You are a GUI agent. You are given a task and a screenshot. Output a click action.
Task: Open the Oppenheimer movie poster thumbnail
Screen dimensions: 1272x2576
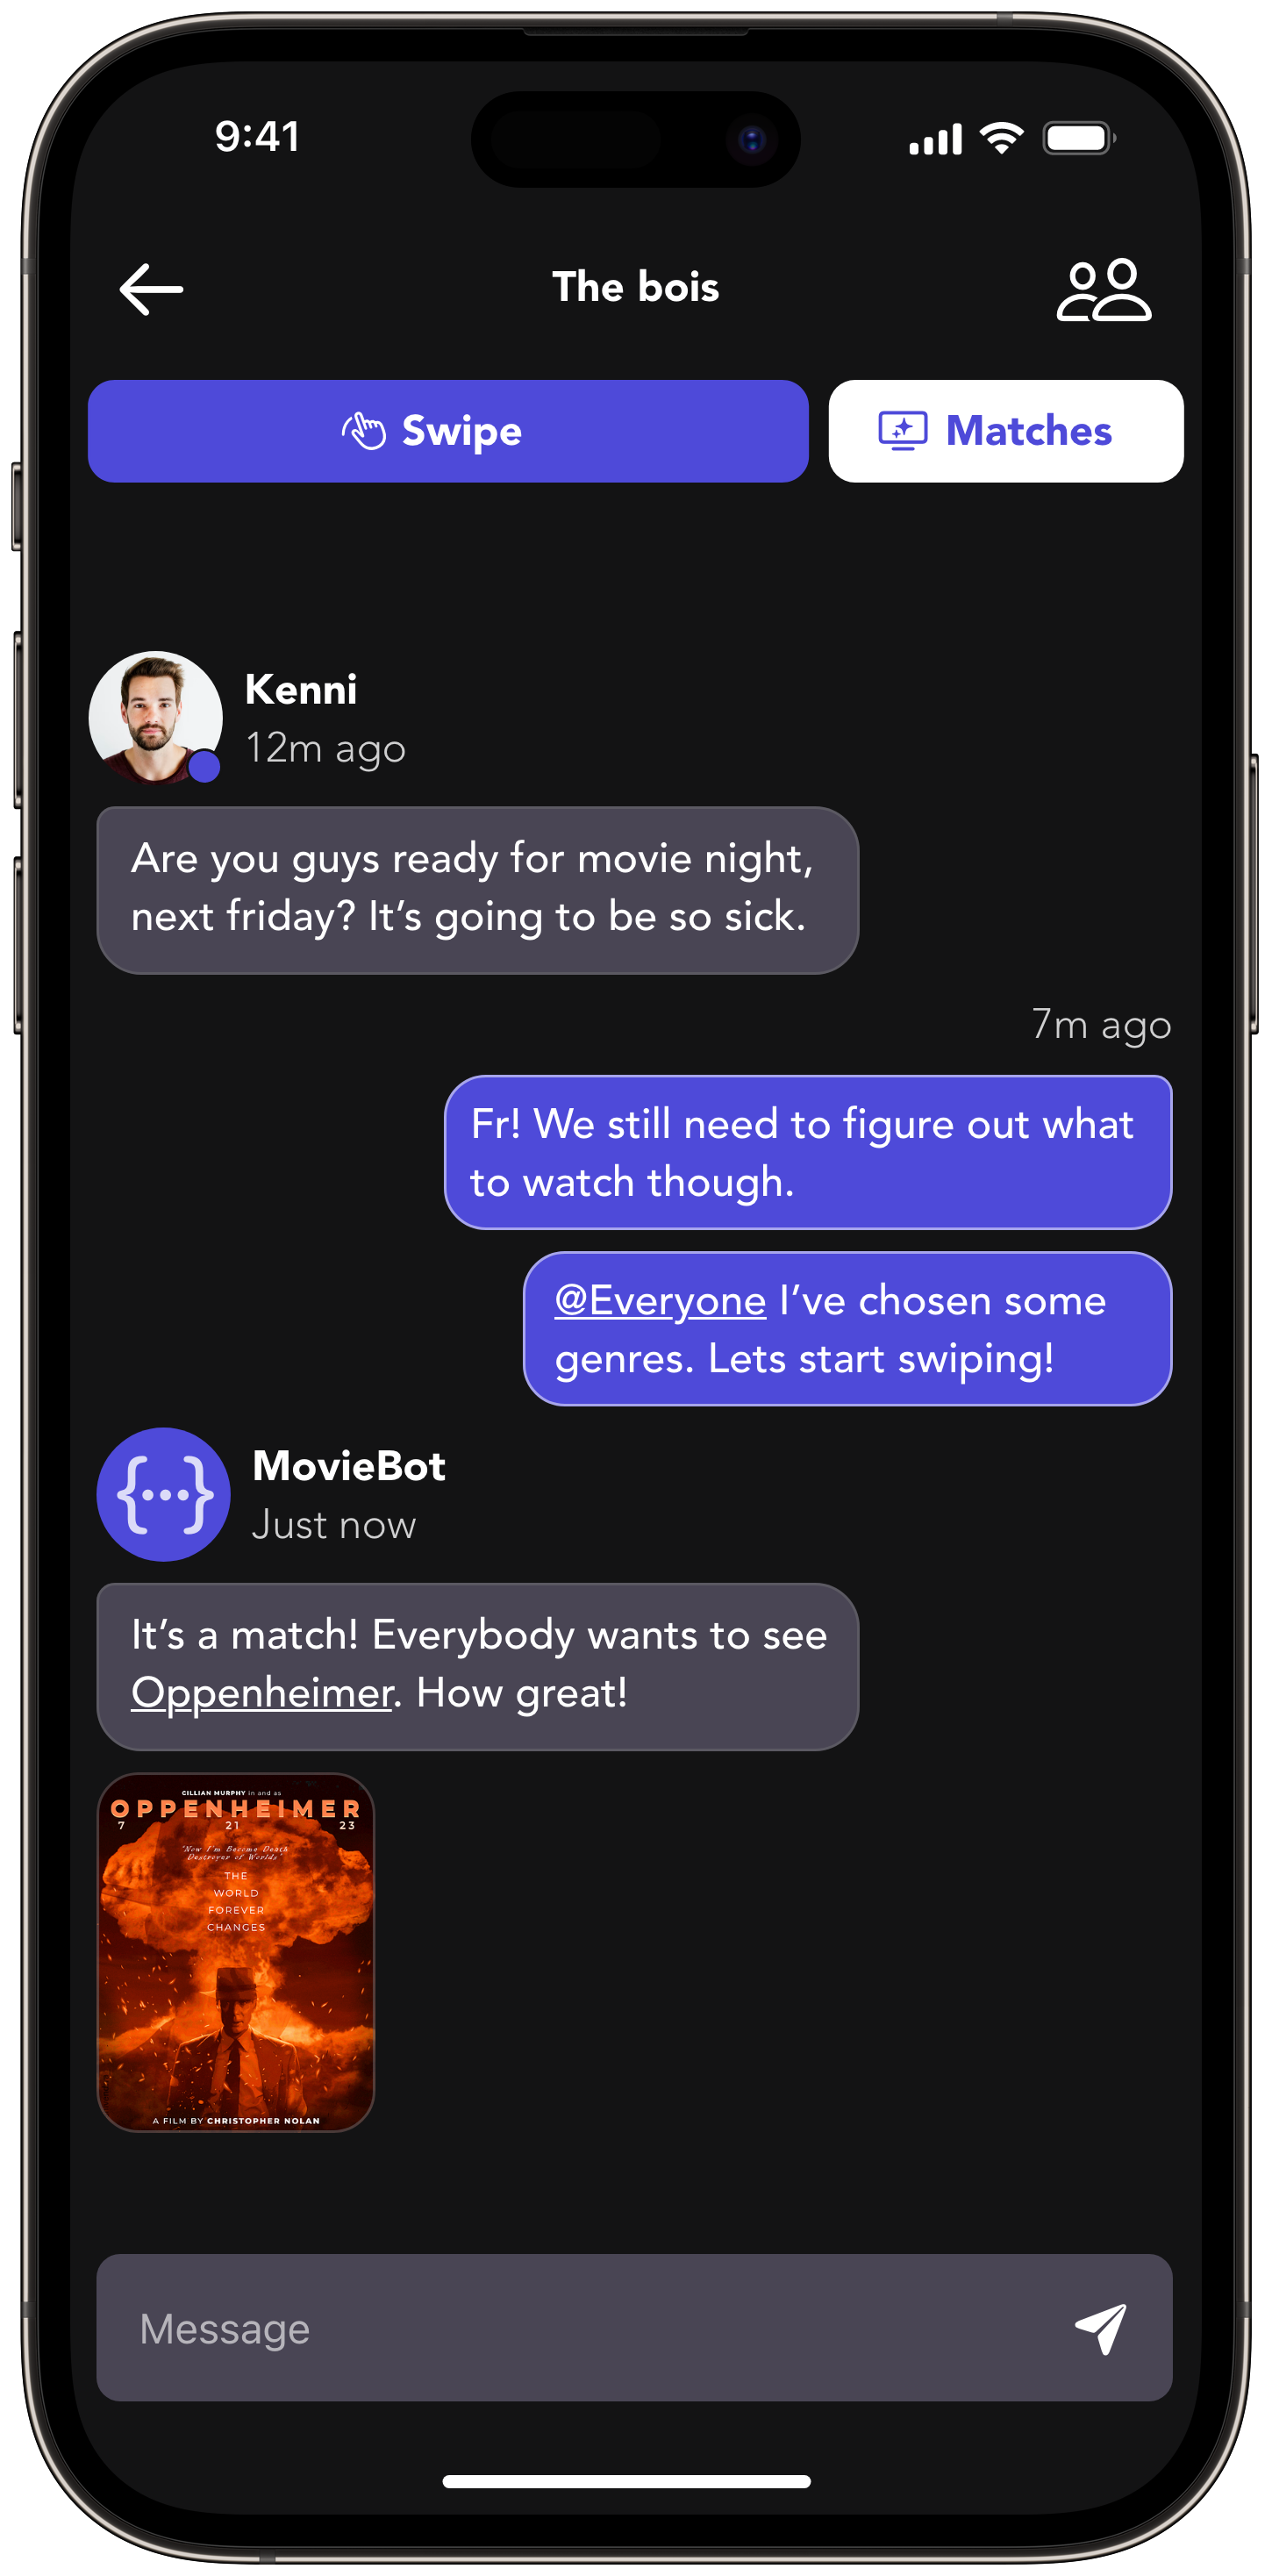(236, 1952)
